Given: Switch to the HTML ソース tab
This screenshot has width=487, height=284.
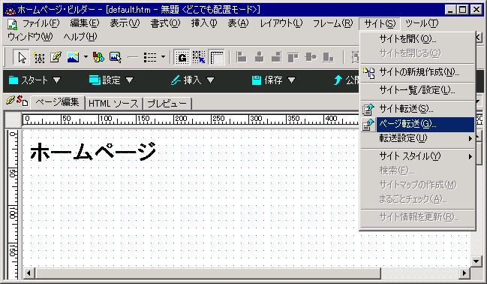Looking at the screenshot, I should click(113, 103).
